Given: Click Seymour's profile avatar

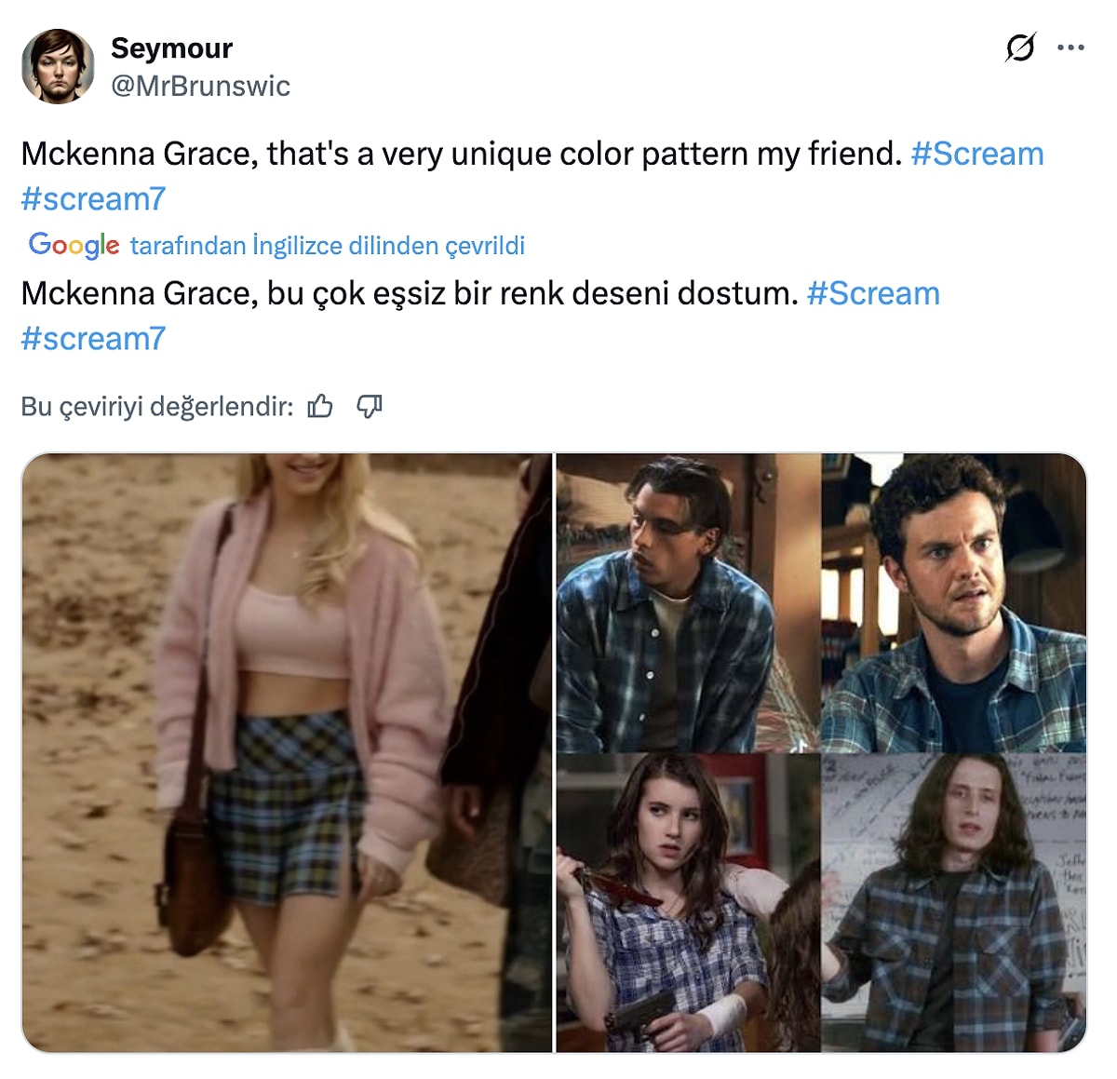Looking at the screenshot, I should (58, 66).
